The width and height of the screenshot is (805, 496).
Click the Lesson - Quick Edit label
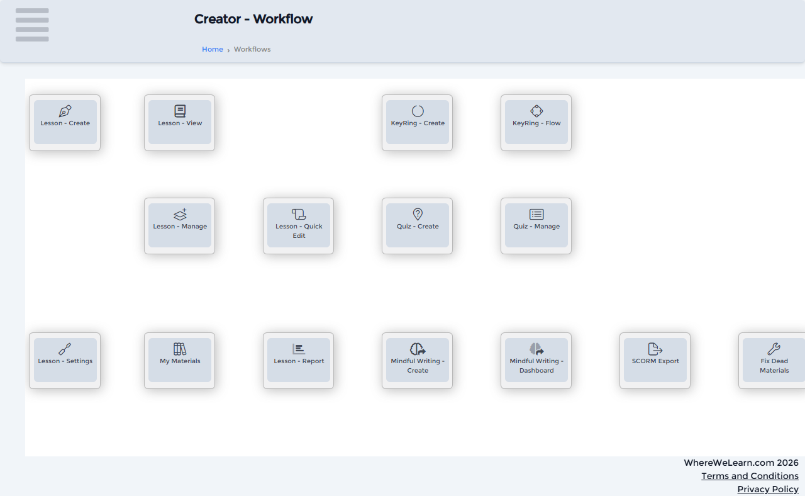coord(299,231)
